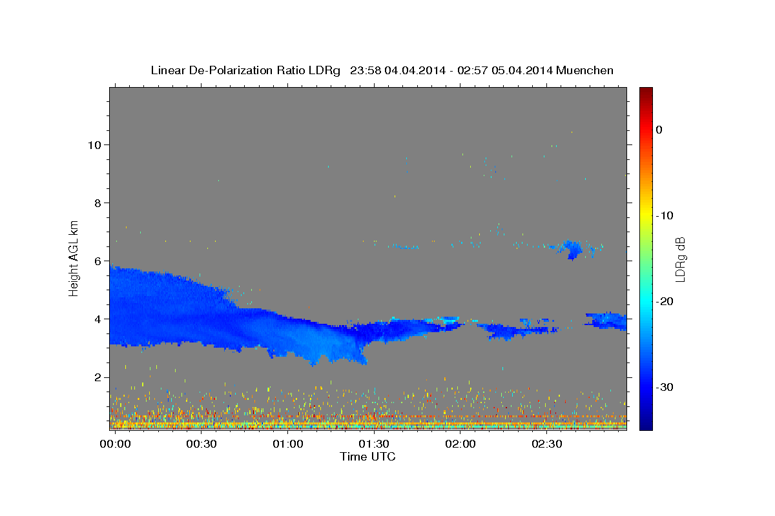The width and height of the screenshot is (775, 516).
Task: Click the dark red top of the colorbar
Action: tap(645, 94)
